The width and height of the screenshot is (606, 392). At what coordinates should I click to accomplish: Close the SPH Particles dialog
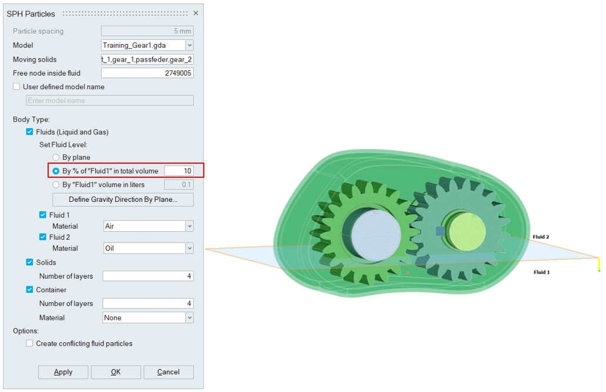pos(196,13)
